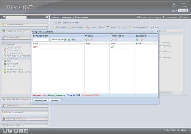Add entry to Для записи list
Viewport: 191px width, 134px height.
[137, 40]
